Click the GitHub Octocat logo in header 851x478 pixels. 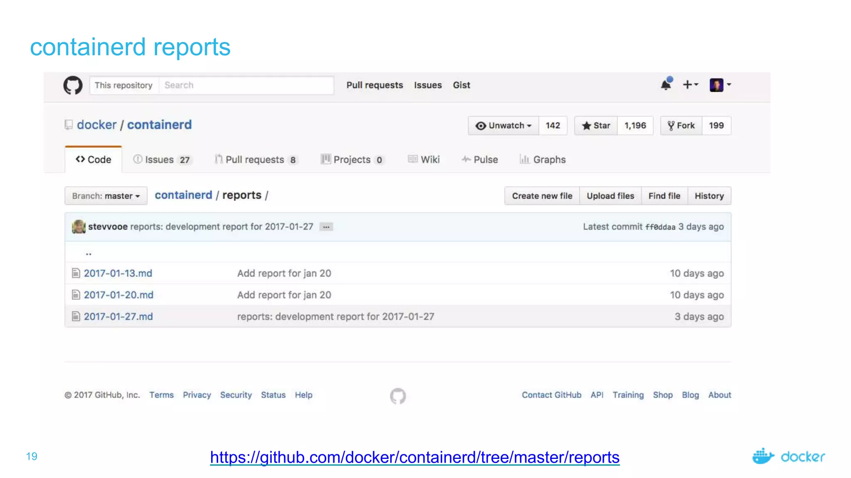pos(73,85)
